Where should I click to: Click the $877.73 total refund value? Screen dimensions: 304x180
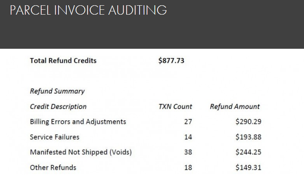pos(171,61)
